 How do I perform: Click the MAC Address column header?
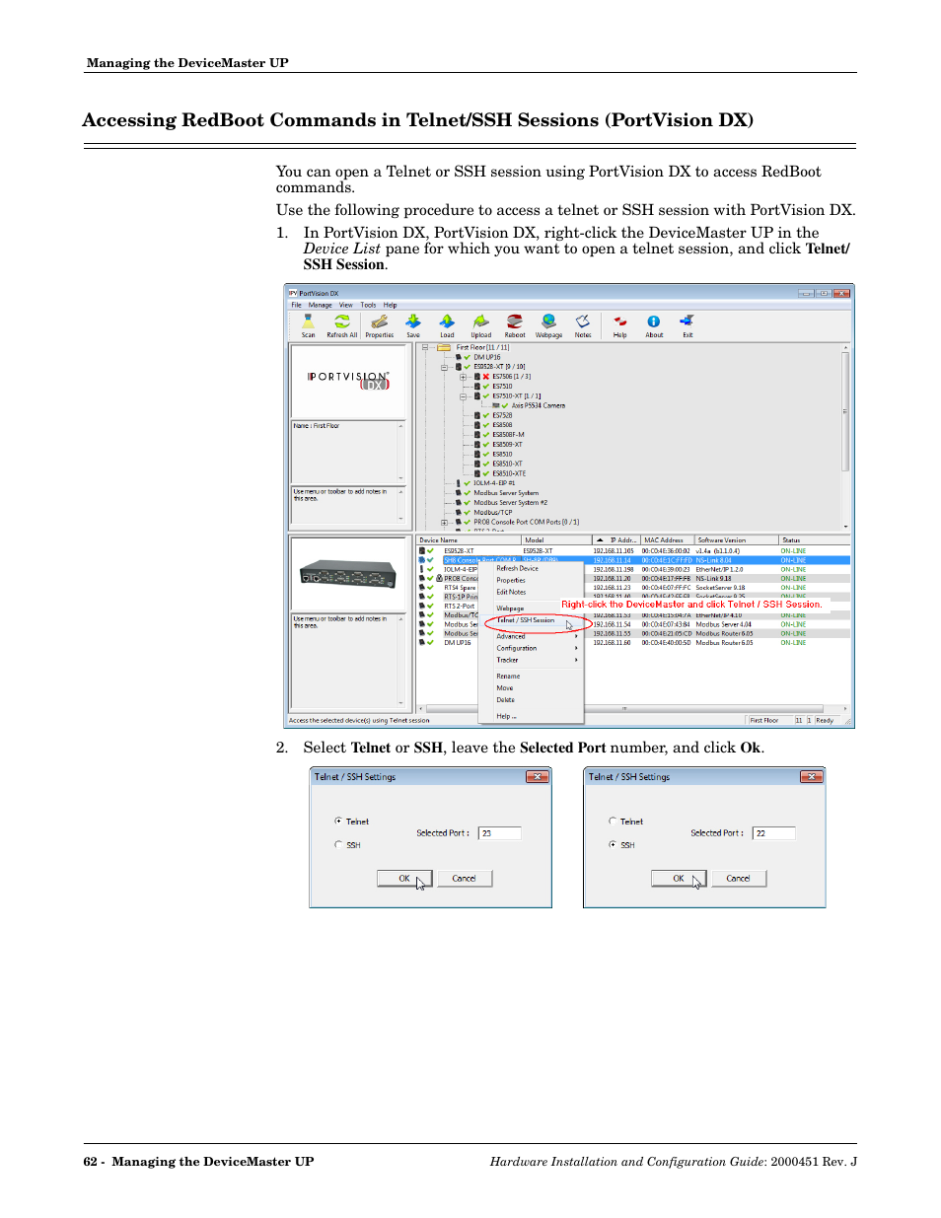click(x=668, y=540)
